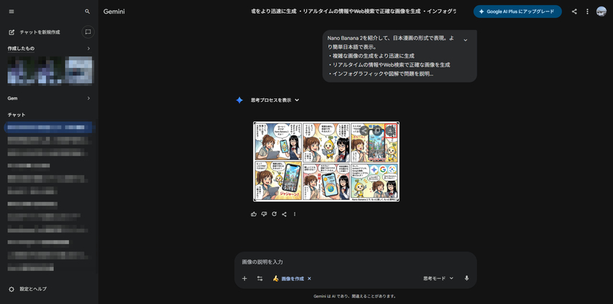Expand the user prompt bubble chevron

[465, 40]
